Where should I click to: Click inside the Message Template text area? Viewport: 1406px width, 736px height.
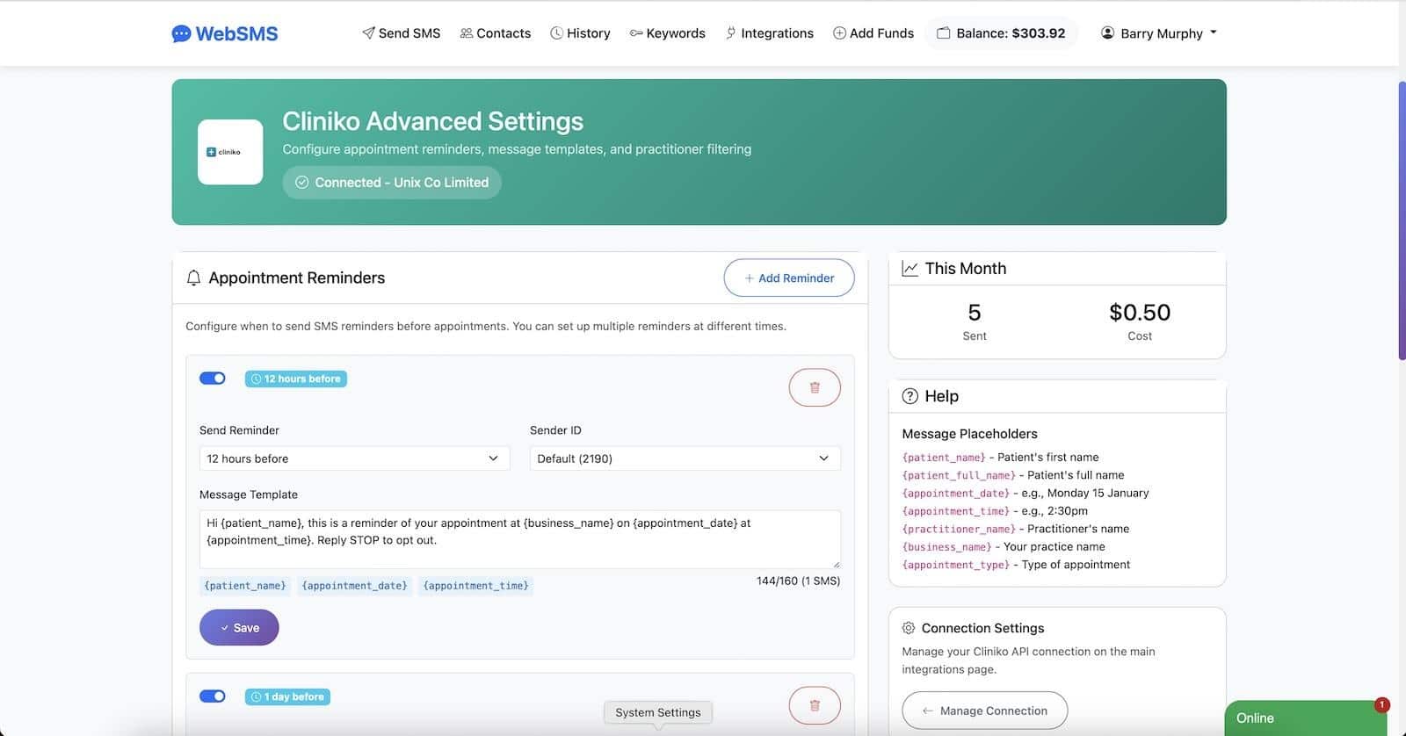[x=519, y=539]
